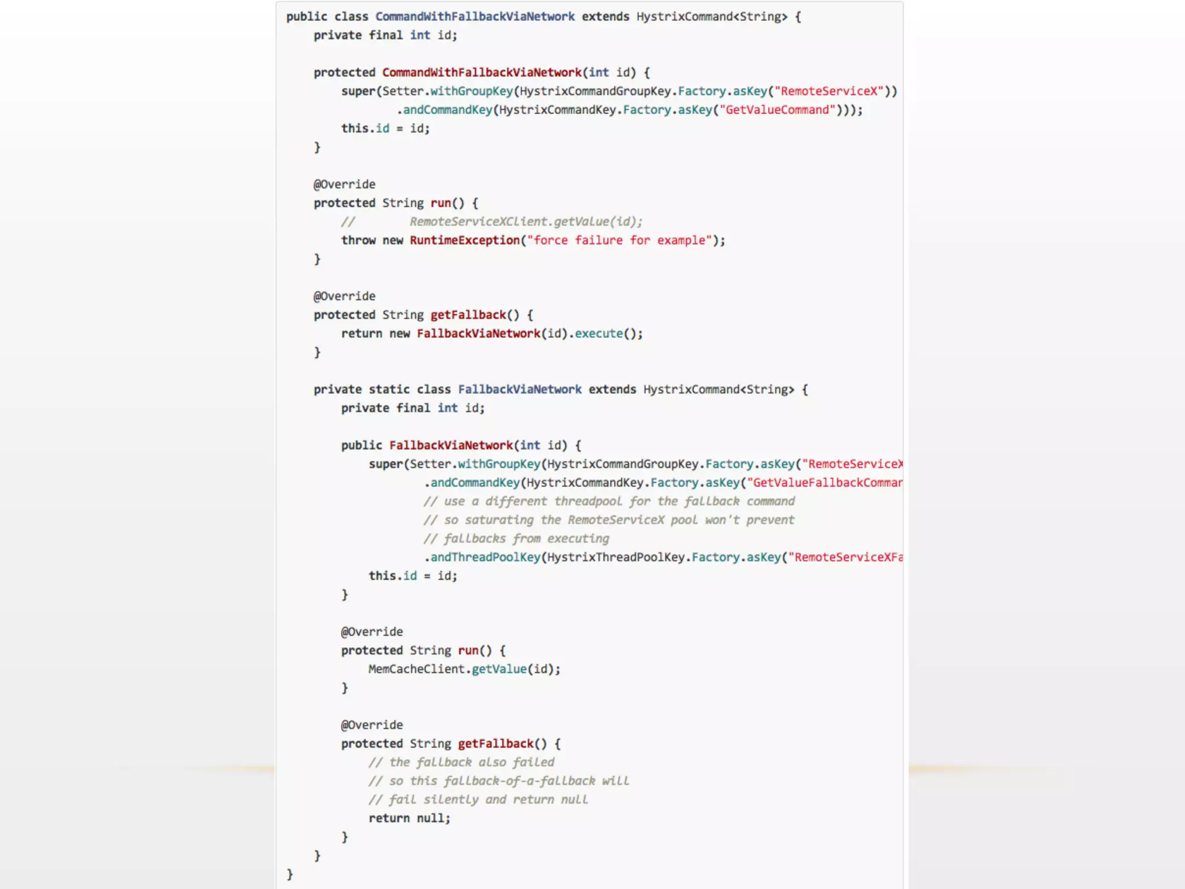Click the "return null;" statement
This screenshot has width=1185, height=889.
pyautogui.click(x=409, y=818)
